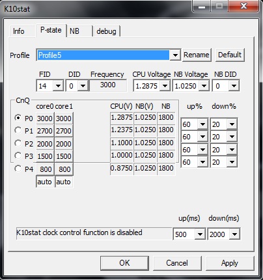263x280 pixels.
Task: Open the down(ms) 2000 dropdown
Action: coord(234,234)
